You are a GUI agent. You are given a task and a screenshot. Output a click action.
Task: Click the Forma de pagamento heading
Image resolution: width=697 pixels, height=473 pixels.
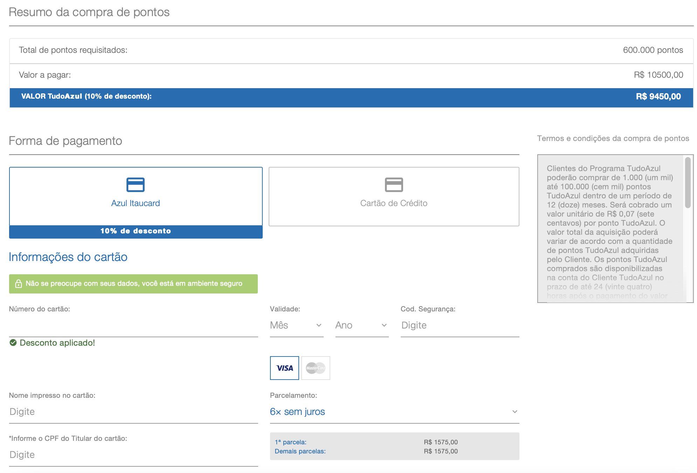tap(65, 141)
